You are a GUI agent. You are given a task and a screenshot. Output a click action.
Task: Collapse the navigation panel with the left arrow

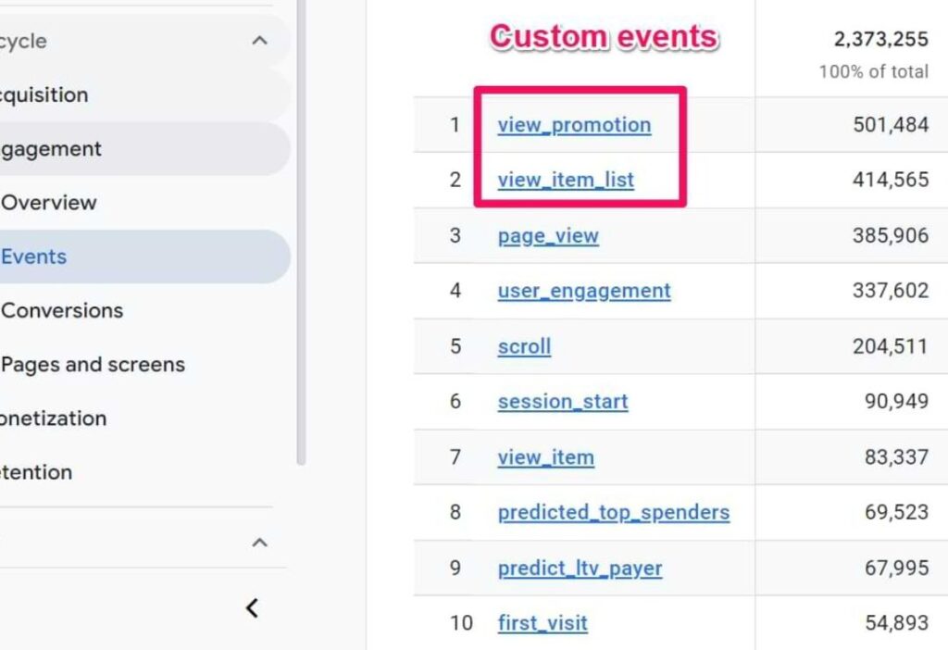251,608
